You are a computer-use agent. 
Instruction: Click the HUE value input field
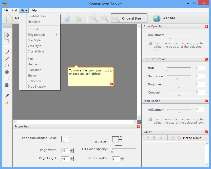pyautogui.click(x=201, y=68)
